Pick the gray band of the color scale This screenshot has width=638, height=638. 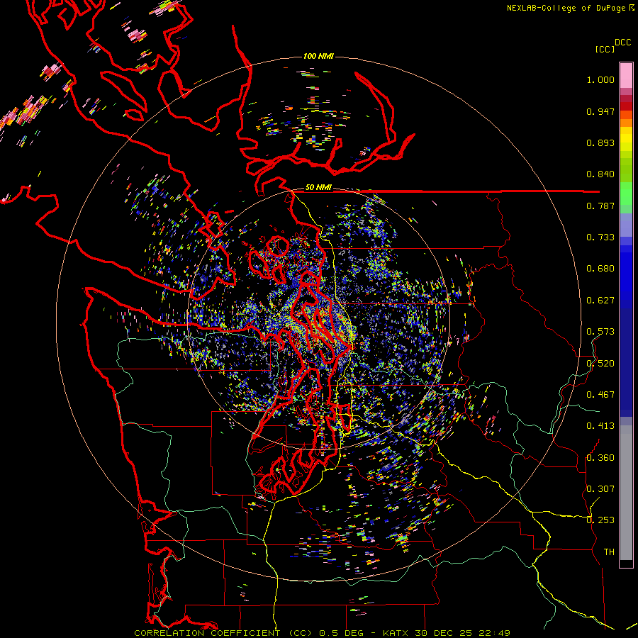626,493
